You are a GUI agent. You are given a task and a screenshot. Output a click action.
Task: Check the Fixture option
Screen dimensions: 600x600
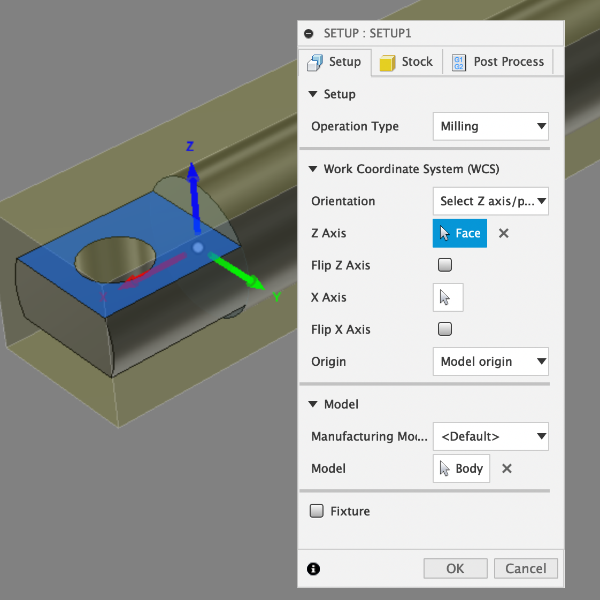tap(316, 511)
